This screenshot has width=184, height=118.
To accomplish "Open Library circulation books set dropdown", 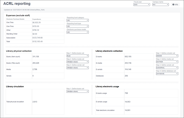I will 78,91.
